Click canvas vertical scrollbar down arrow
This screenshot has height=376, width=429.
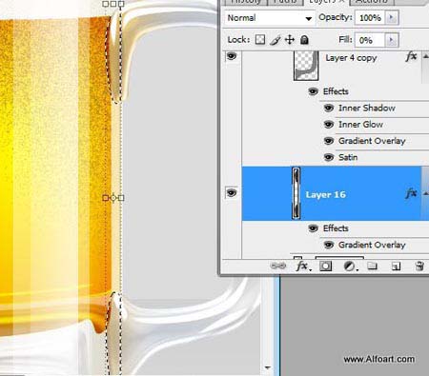(268, 367)
